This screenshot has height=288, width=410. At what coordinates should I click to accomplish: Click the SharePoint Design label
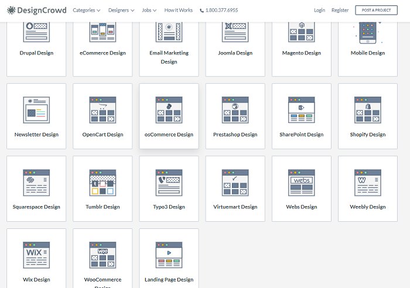pyautogui.click(x=302, y=134)
